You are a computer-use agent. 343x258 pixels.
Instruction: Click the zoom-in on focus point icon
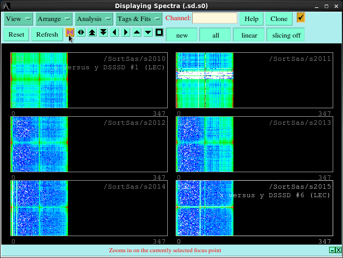click(70, 33)
